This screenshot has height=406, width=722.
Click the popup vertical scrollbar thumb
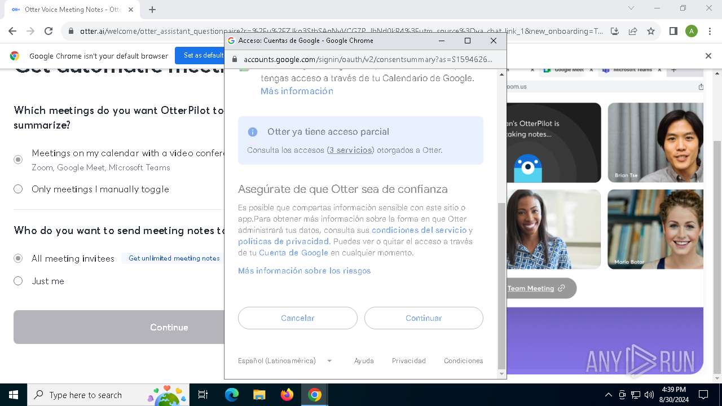pyautogui.click(x=502, y=285)
